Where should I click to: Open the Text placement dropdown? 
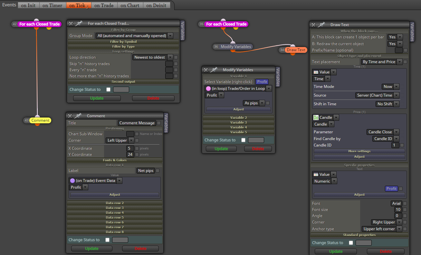point(382,62)
